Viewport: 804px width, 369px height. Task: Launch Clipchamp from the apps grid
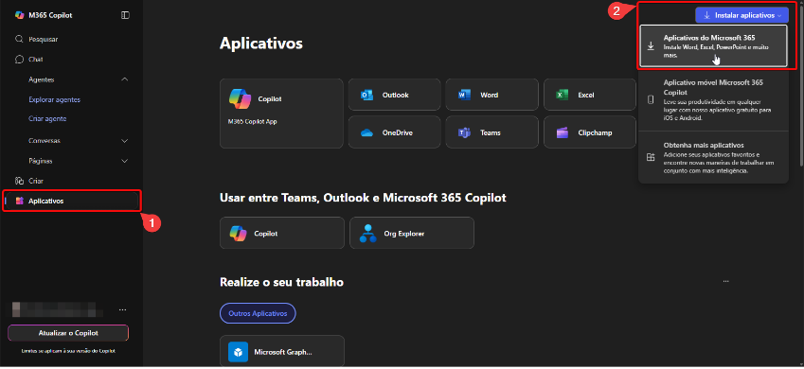click(x=590, y=132)
